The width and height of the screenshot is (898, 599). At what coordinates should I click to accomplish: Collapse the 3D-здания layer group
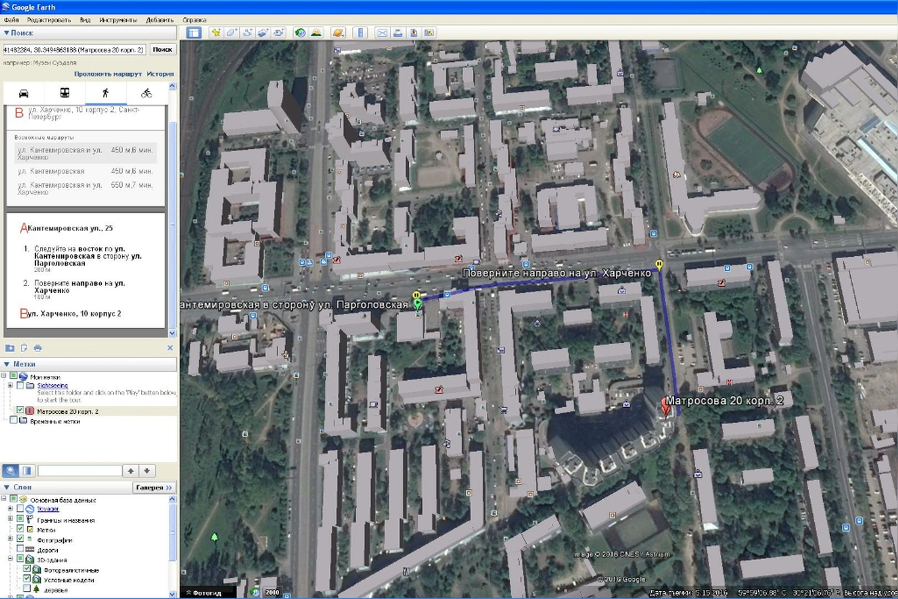[11, 560]
